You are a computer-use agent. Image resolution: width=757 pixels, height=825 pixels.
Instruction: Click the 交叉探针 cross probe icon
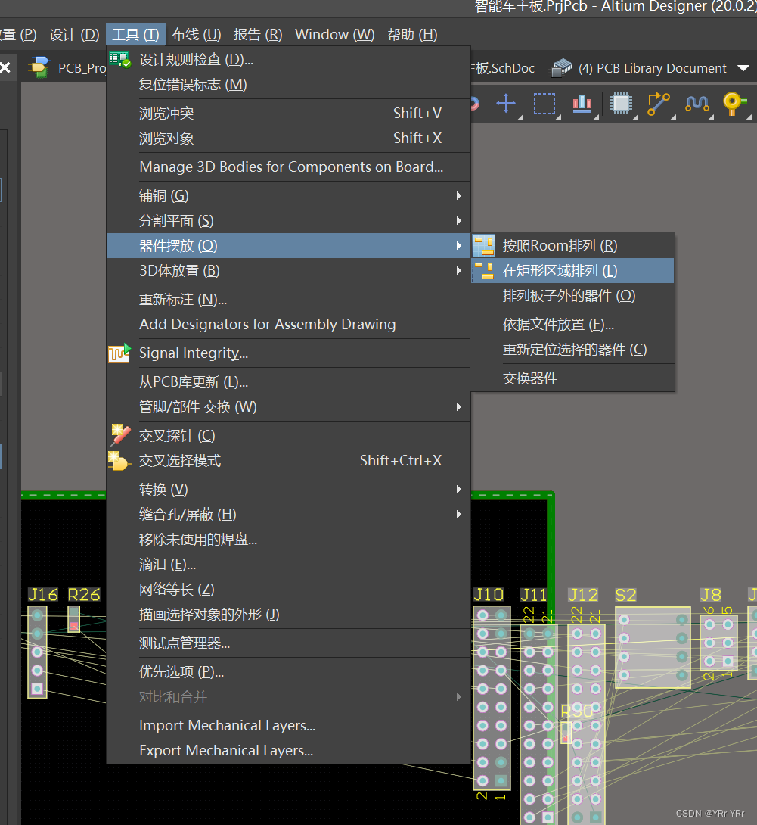(120, 436)
